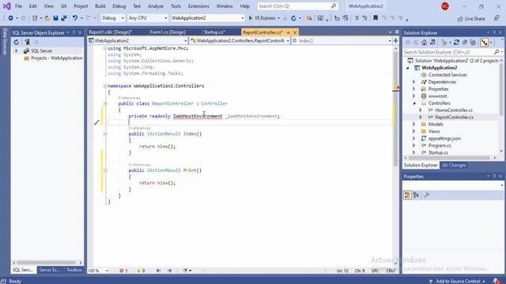Switch to the Report1.rdlc [Design] tab
The width and height of the screenshot is (506, 284).
coord(111,32)
